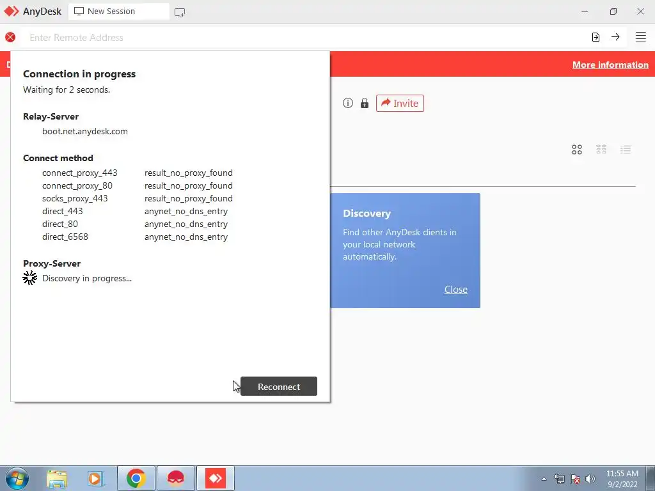Click the connect_proxy_443 row
The image size is (655, 491).
click(x=138, y=173)
